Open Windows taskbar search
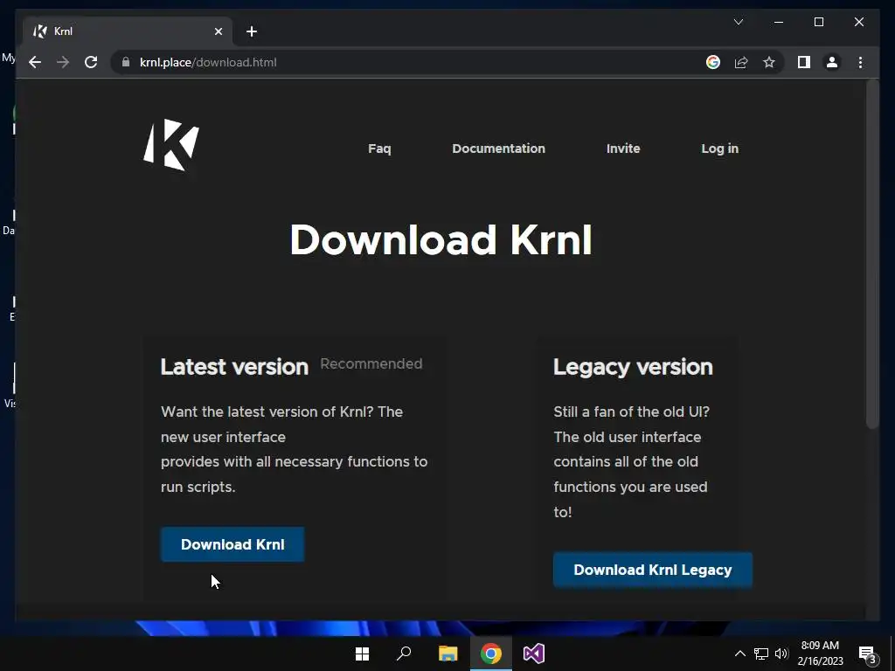The image size is (895, 671). click(404, 654)
